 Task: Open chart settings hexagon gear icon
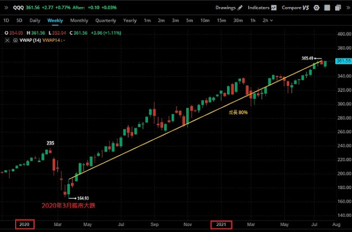tap(317, 8)
